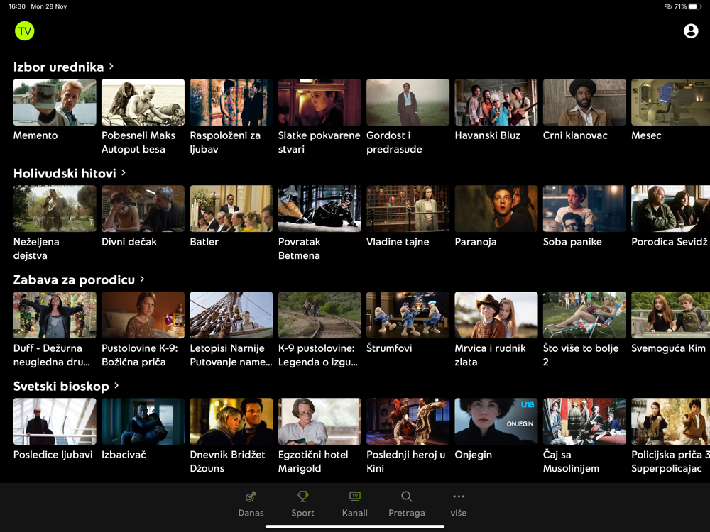Viewport: 710px width, 532px height.
Task: Expand the Izbor urednika section chevron
Action: [x=111, y=67]
